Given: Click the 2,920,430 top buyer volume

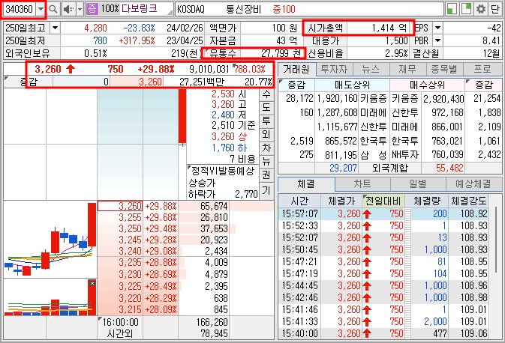Looking at the screenshot, I should [x=443, y=98].
